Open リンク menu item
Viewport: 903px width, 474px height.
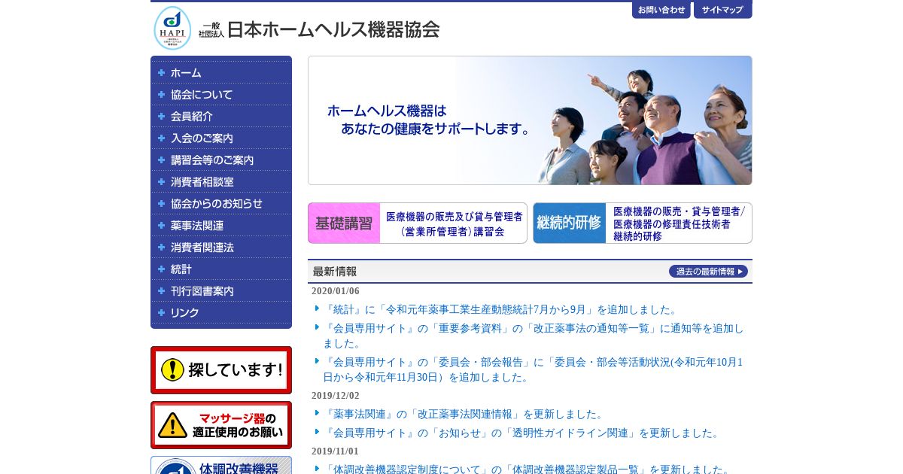click(x=221, y=313)
